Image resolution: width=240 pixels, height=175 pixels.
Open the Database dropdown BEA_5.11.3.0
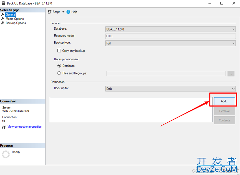pyautogui.click(x=170, y=29)
